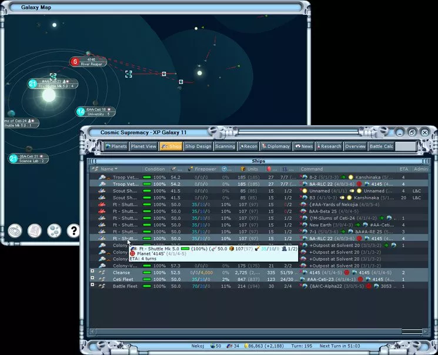Expand the Ceti Fleet row

(x=92, y=279)
